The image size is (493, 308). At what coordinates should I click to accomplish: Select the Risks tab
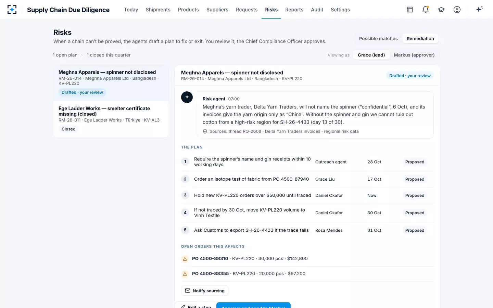click(x=271, y=10)
